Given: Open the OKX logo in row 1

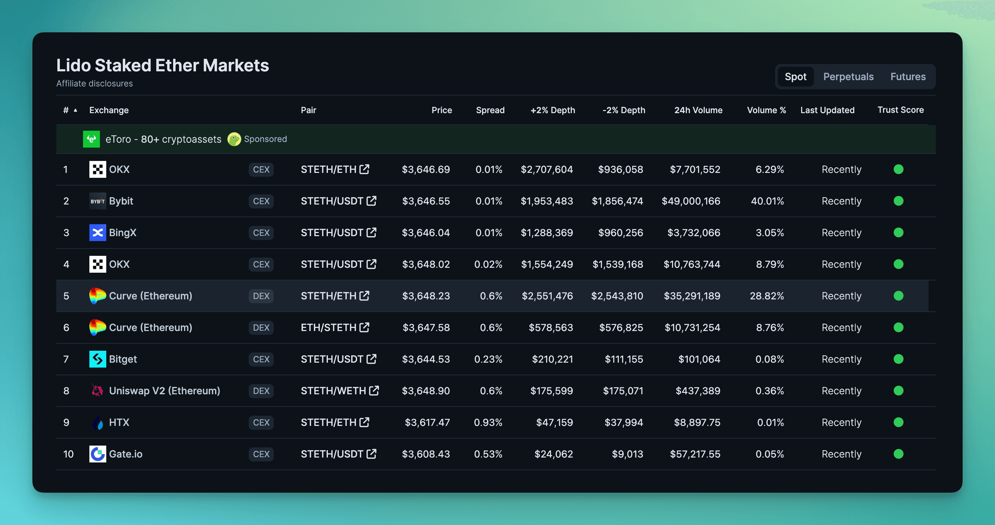Looking at the screenshot, I should tap(98, 169).
